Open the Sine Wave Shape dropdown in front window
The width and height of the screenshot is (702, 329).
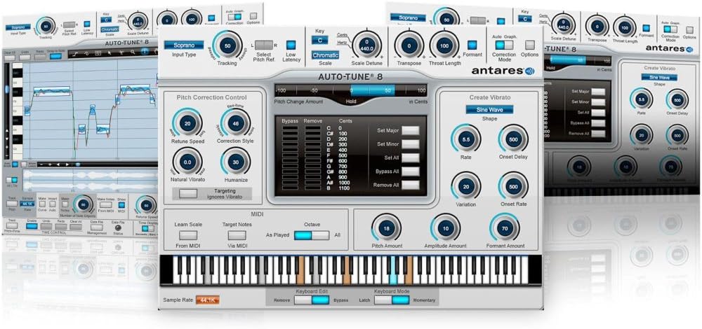pyautogui.click(x=489, y=110)
